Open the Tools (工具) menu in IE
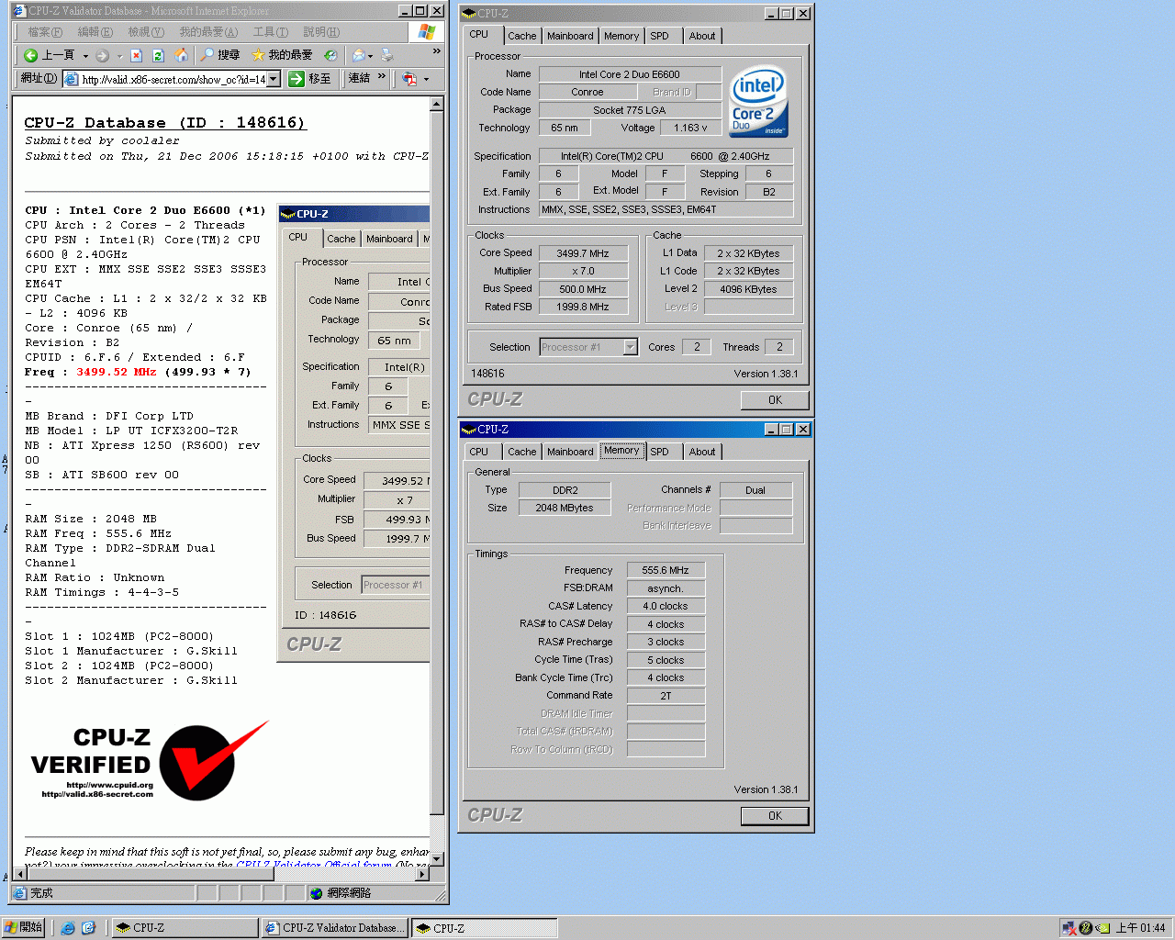This screenshot has width=1175, height=940. 270,32
